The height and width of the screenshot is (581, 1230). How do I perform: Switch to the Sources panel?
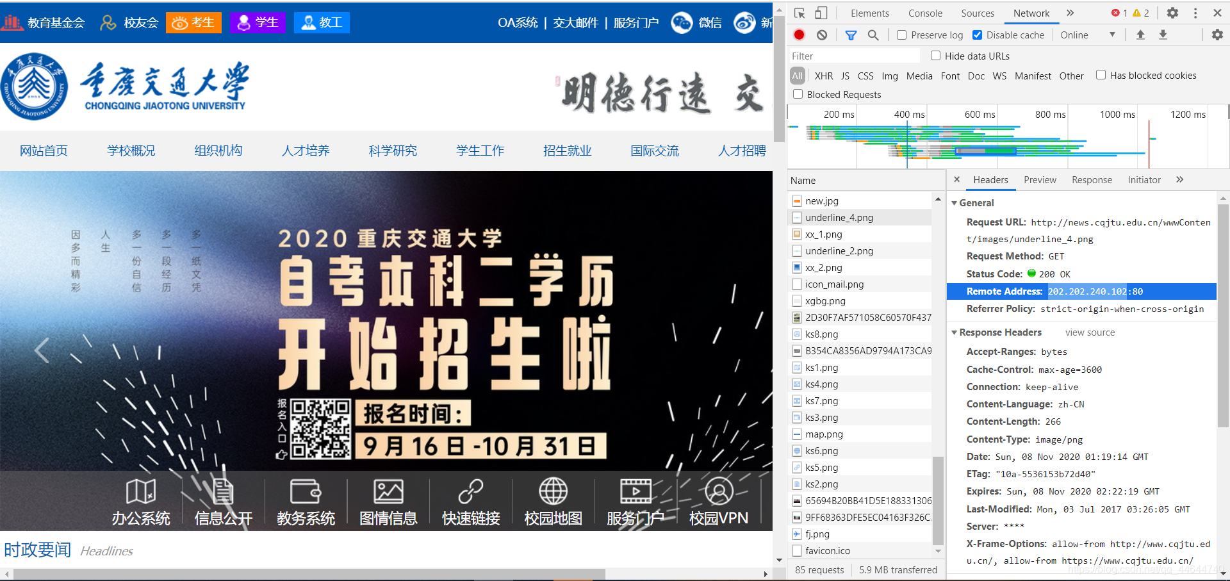tap(978, 13)
